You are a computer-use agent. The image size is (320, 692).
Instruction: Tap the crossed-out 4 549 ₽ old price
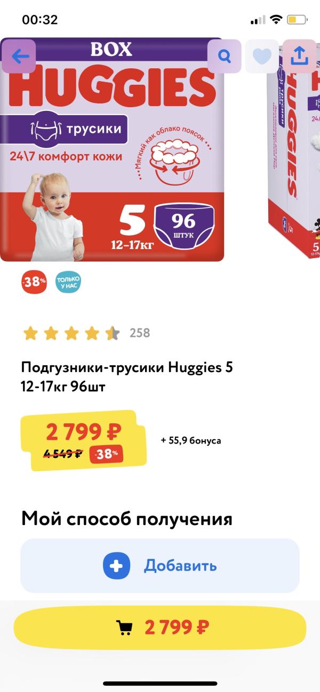(63, 454)
